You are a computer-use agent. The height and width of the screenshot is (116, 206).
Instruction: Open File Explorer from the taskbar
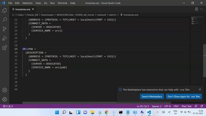[x=92, y=112]
